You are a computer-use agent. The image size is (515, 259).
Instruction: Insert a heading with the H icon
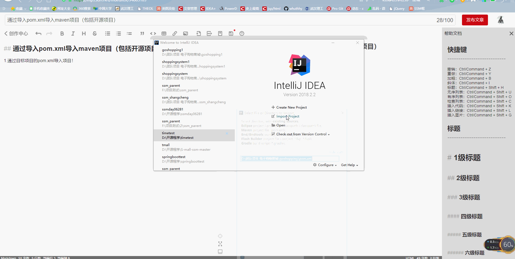(x=84, y=33)
